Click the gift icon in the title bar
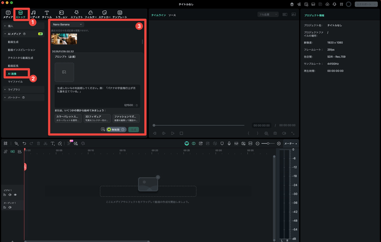This screenshot has width=381, height=242. pyautogui.click(x=291, y=4)
